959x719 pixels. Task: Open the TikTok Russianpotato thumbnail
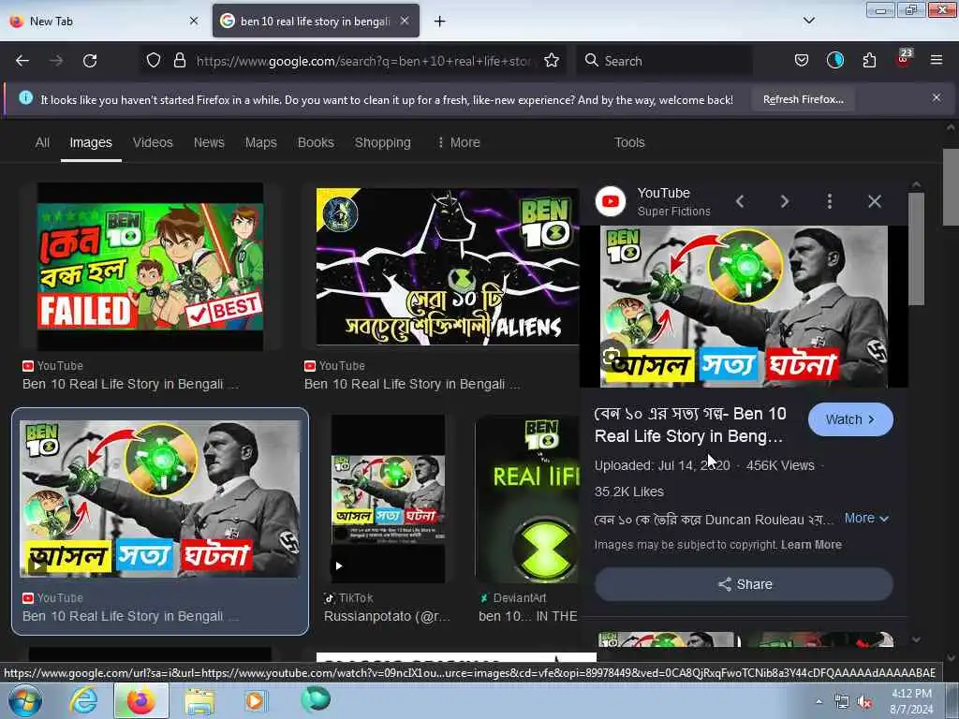[x=389, y=498]
